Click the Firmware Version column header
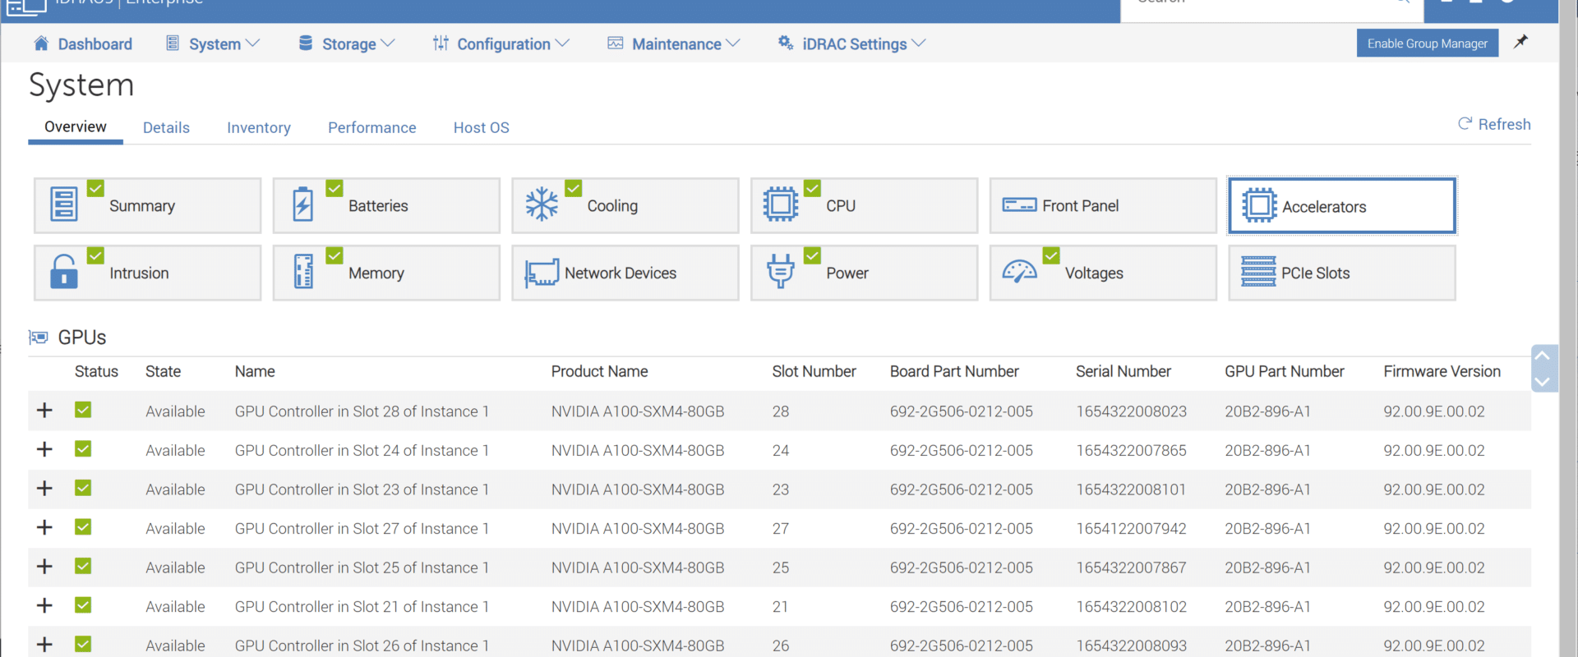Viewport: 1578px width, 657px height. tap(1442, 371)
